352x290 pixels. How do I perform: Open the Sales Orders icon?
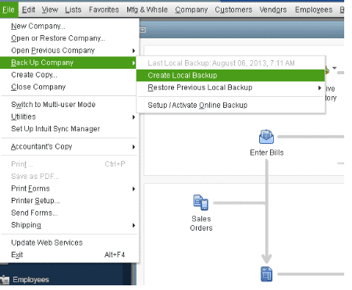[201, 202]
